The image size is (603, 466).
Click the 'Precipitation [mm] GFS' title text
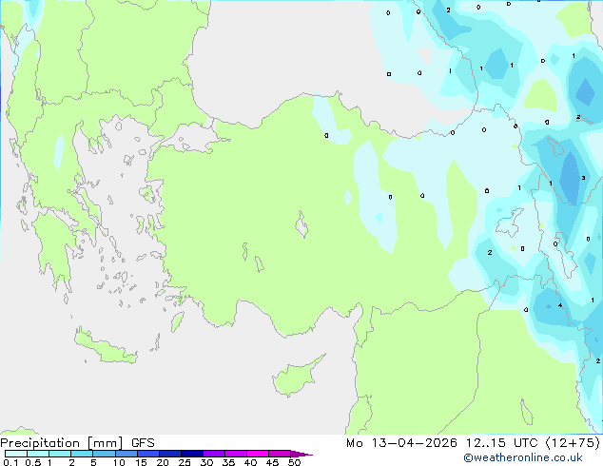click(77, 443)
